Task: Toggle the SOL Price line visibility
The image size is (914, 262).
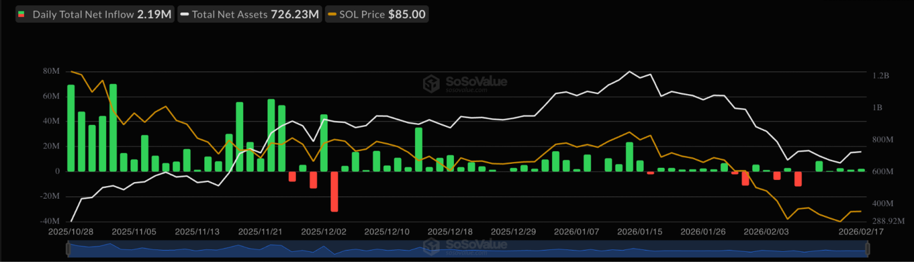Action: 377,14
